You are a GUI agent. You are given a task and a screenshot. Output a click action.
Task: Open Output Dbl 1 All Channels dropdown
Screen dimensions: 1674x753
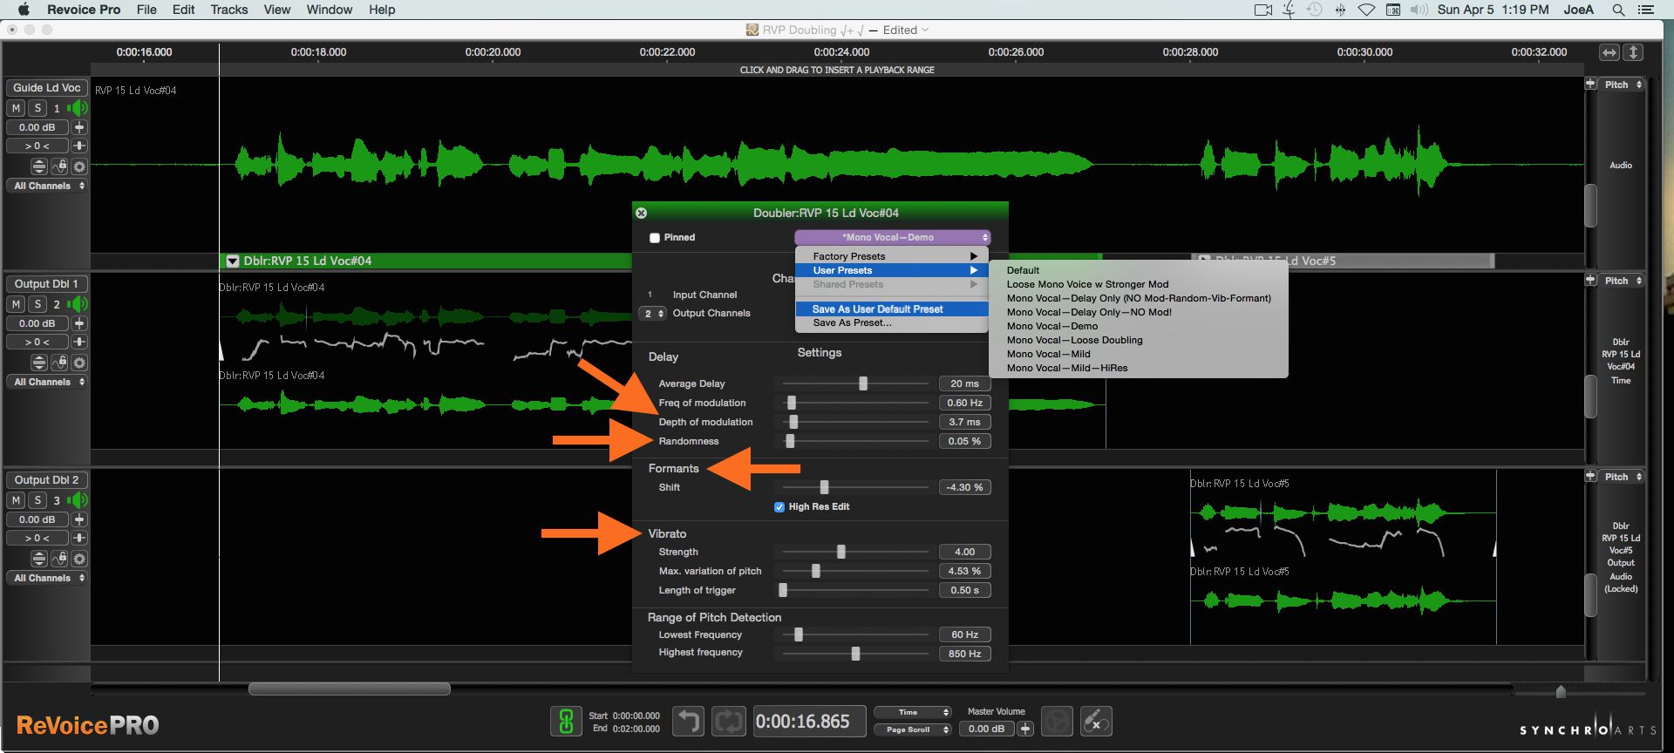click(47, 382)
